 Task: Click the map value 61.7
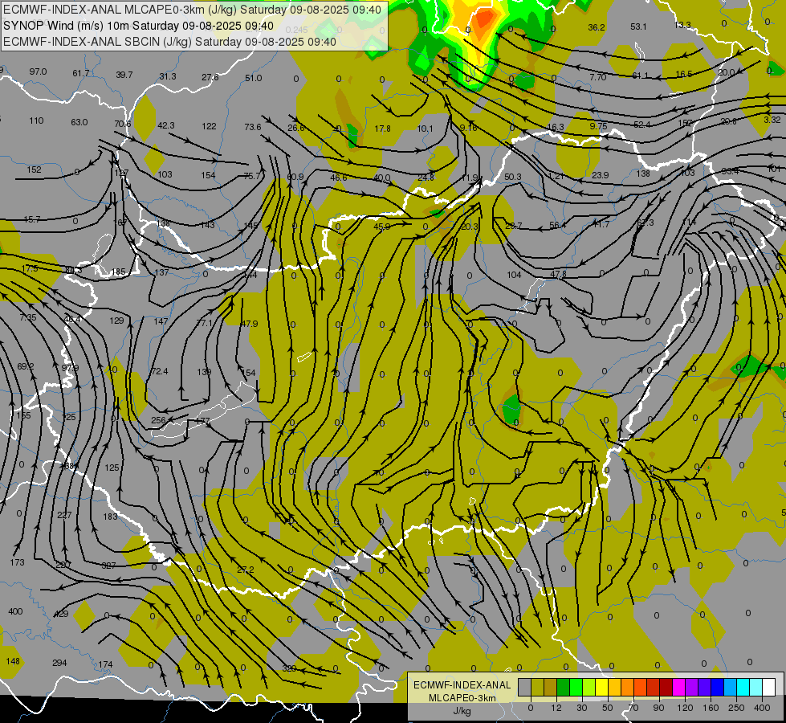81,74
